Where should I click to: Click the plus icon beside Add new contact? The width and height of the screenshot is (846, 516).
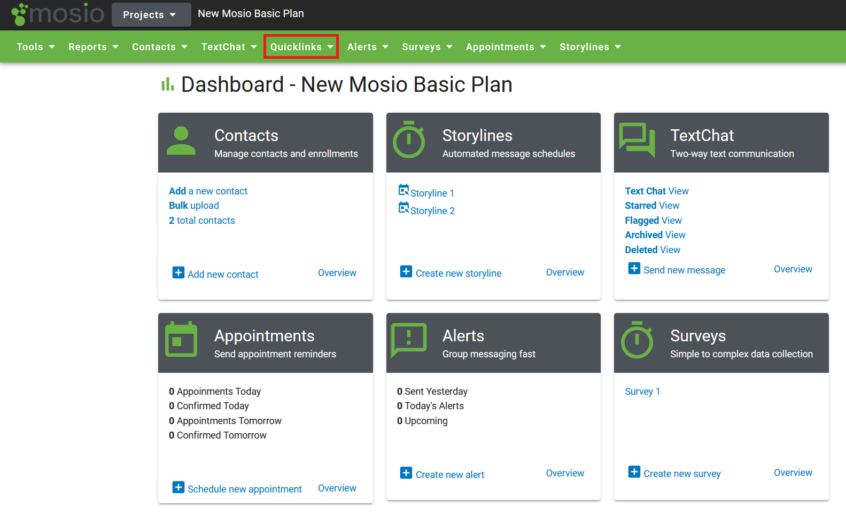click(x=178, y=273)
